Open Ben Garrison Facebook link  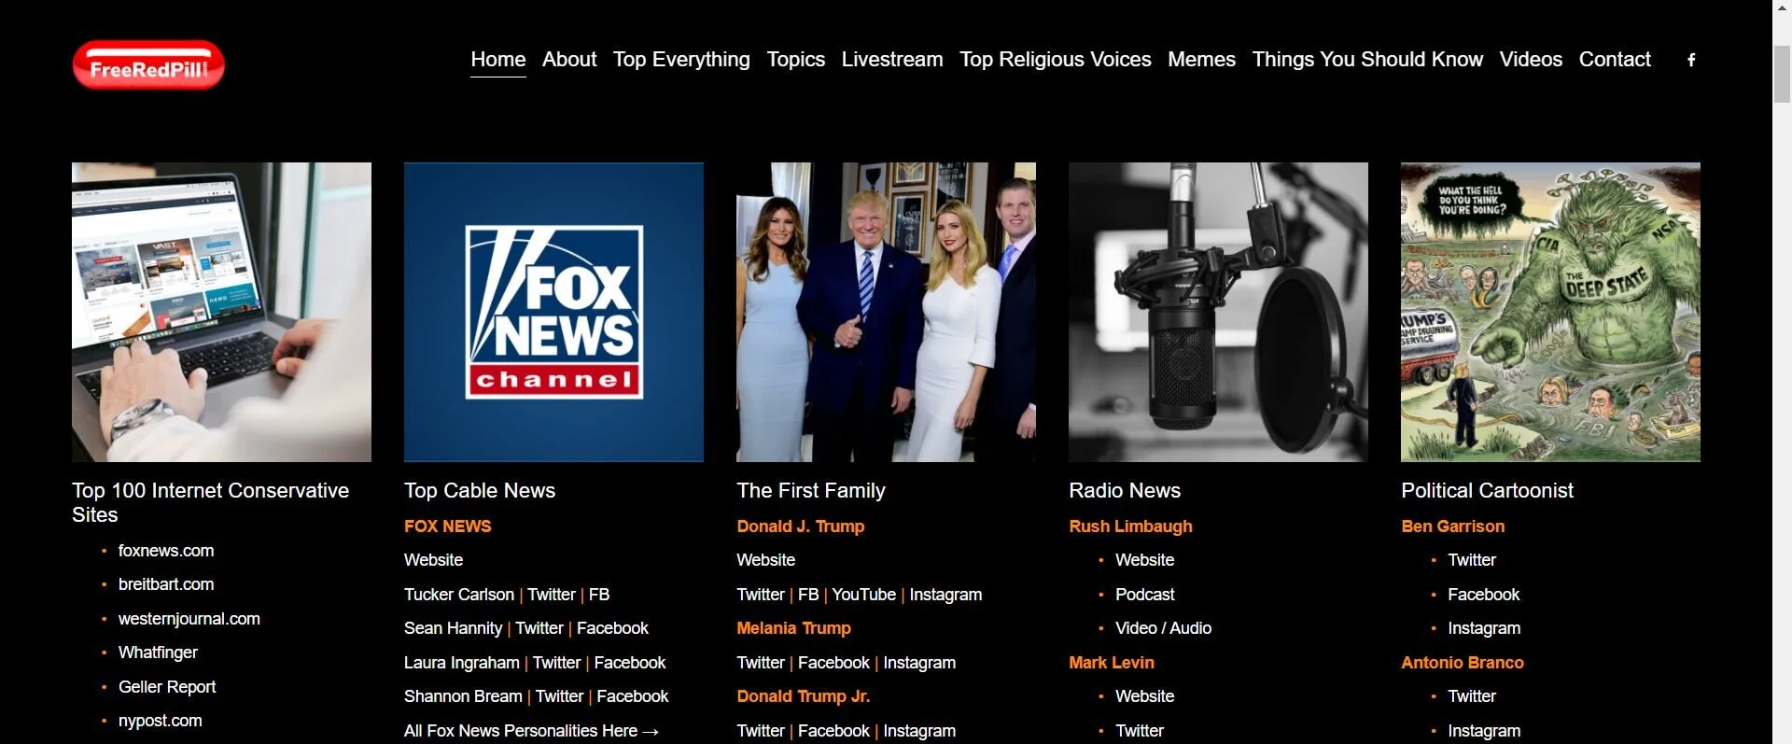(x=1484, y=595)
